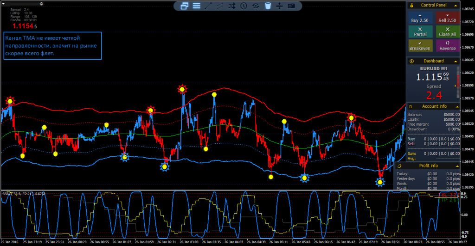The height and width of the screenshot is (246, 475).
Task: Collapse the Control Panel section
Action: tap(456, 5)
